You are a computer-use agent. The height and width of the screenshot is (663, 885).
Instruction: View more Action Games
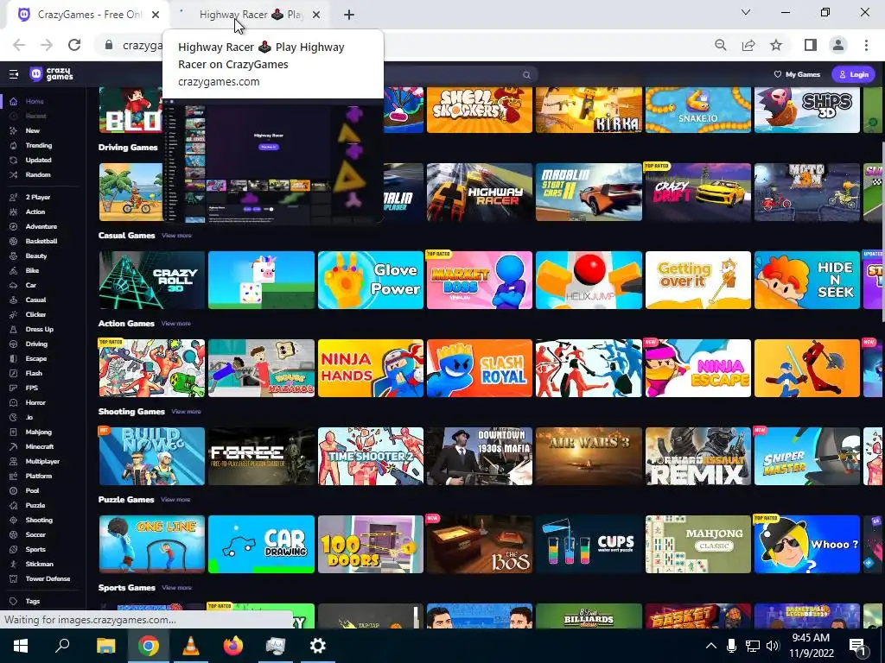click(x=176, y=324)
